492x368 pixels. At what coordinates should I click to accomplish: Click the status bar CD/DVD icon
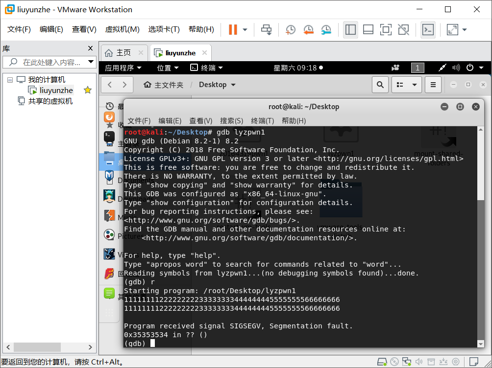394,362
